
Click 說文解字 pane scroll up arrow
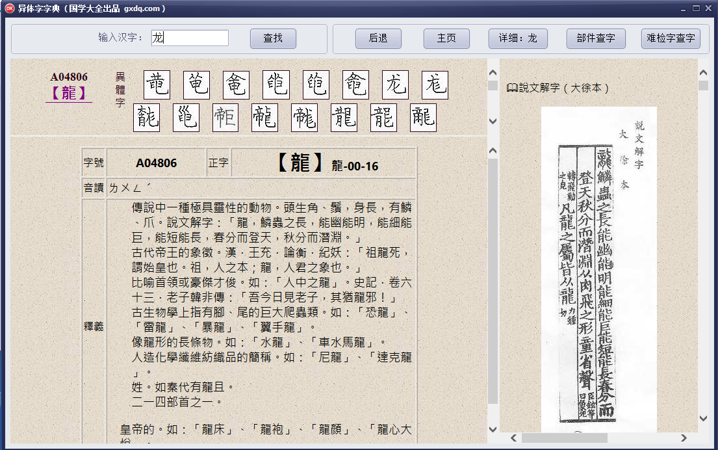click(x=703, y=72)
